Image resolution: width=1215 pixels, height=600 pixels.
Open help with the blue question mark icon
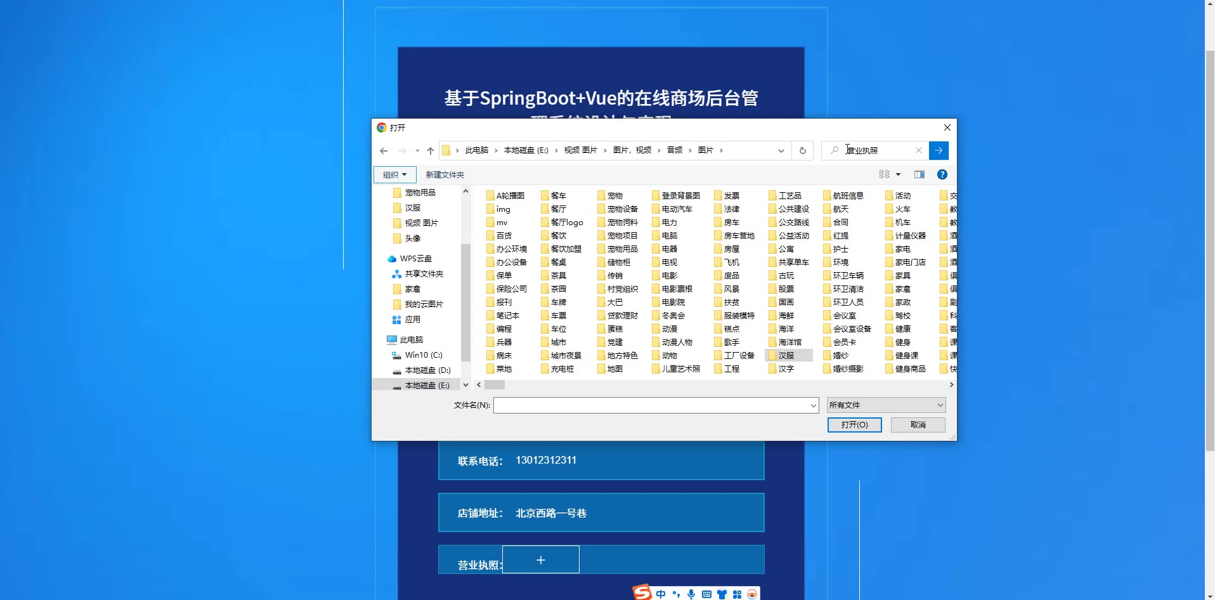tap(942, 174)
